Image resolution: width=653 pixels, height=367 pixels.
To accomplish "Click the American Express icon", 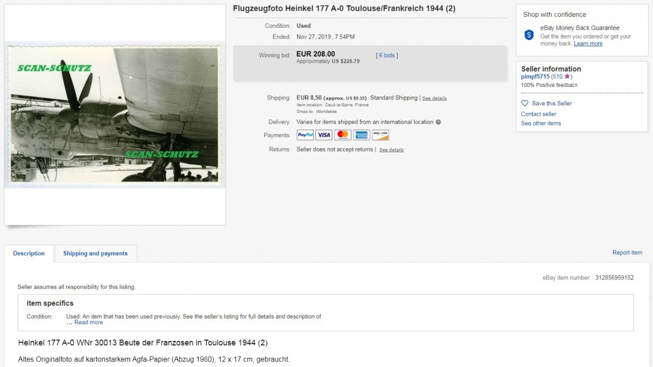I will click(361, 135).
